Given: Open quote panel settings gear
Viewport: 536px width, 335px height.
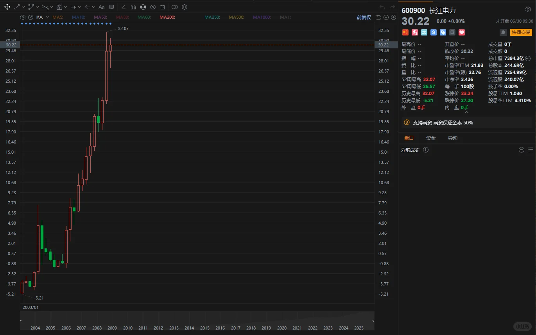Looking at the screenshot, I should tap(528, 9).
